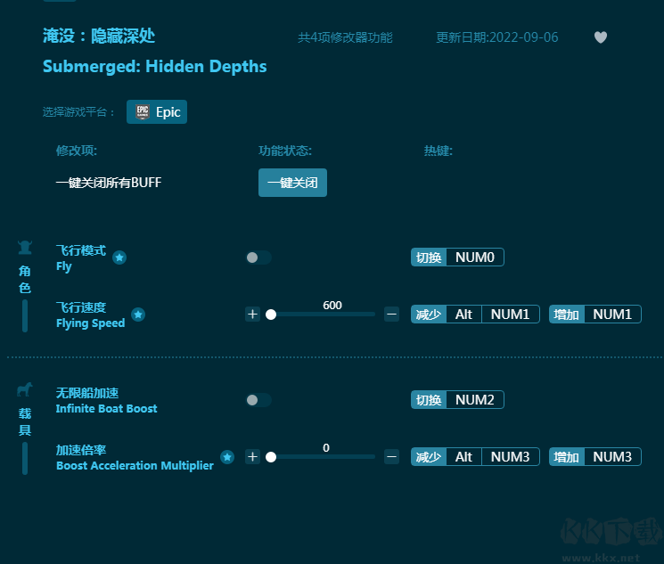The width and height of the screenshot is (664, 564).
Task: Click the Flying Speed value 600
Action: [x=332, y=306]
